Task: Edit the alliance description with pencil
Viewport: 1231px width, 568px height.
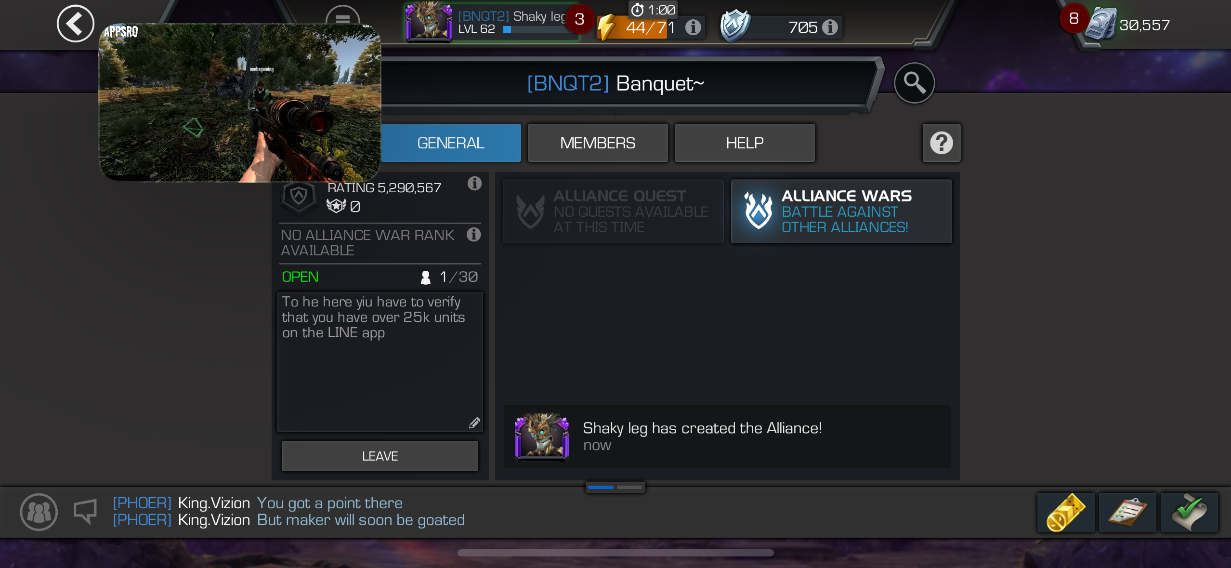Action: tap(474, 423)
